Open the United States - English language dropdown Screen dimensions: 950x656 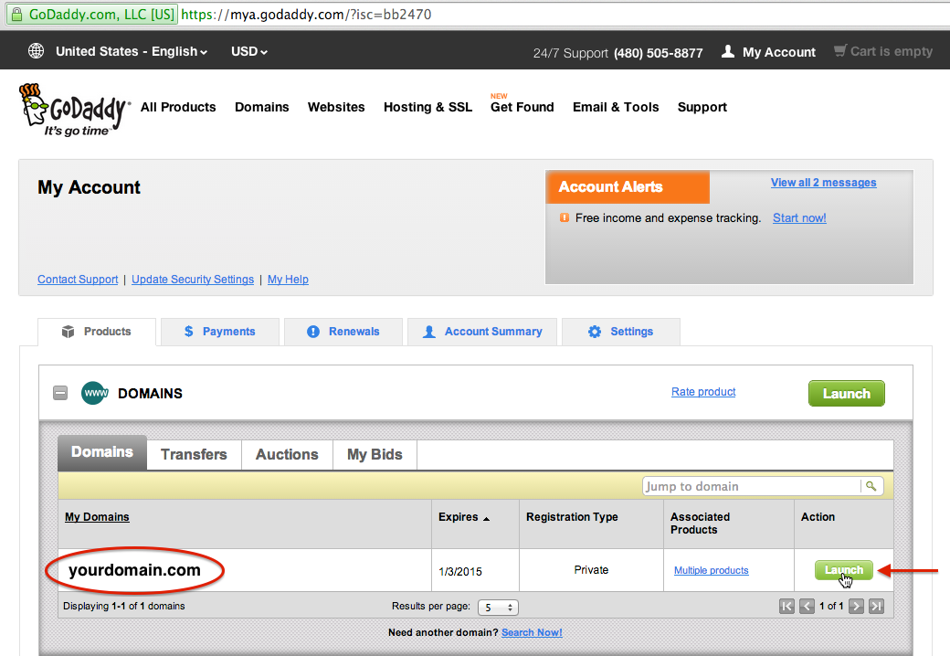coord(132,51)
